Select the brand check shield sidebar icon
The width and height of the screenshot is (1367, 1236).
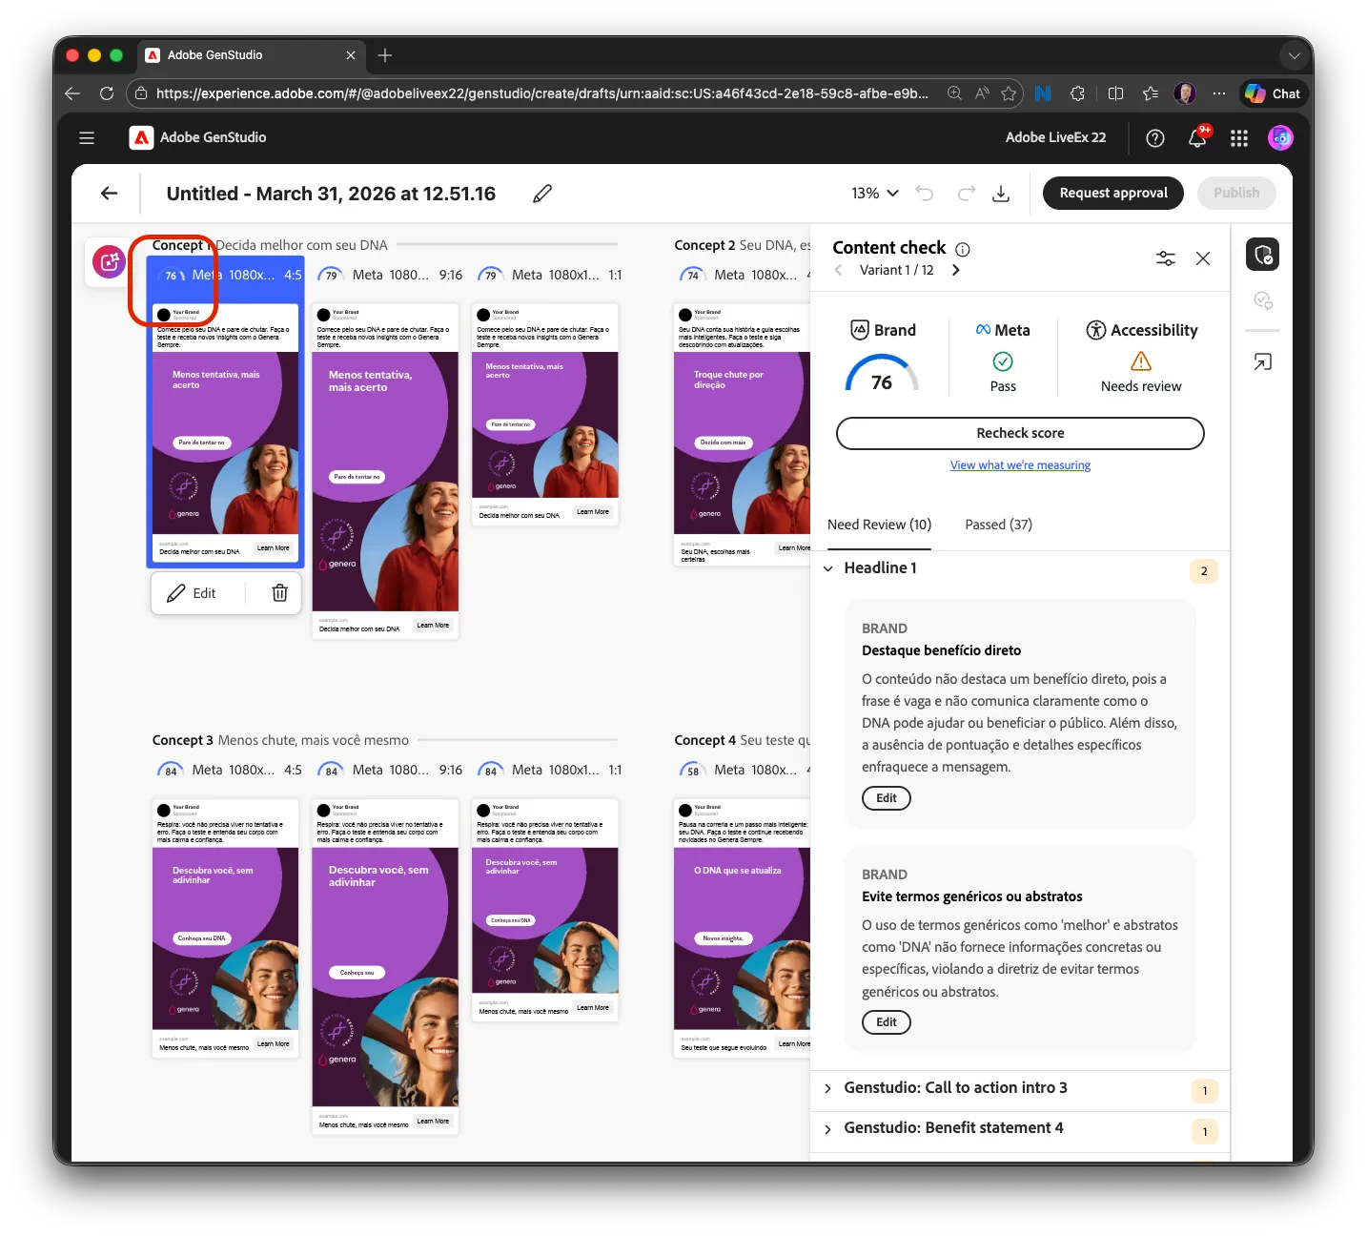1262,255
